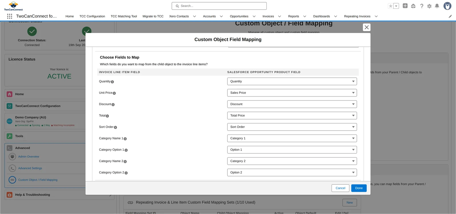Click the Home sidebar house icon

(10, 94)
